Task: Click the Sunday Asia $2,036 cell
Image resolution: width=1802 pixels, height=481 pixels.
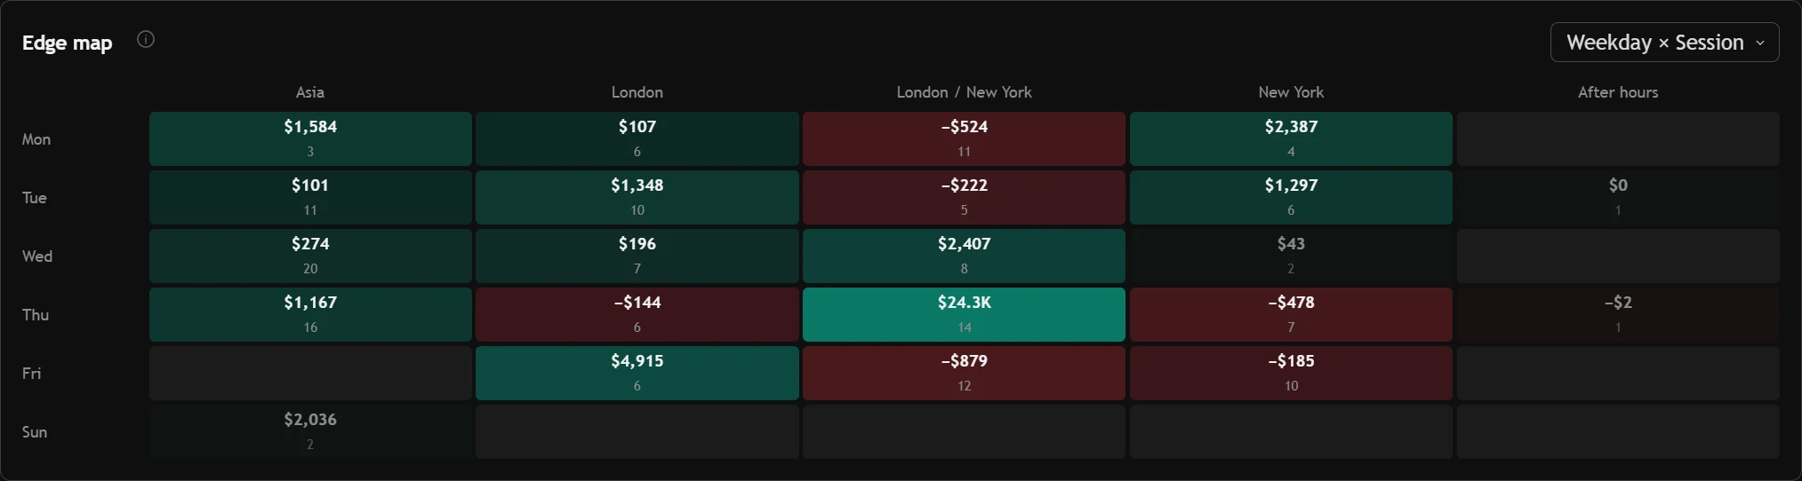Action: (x=310, y=431)
